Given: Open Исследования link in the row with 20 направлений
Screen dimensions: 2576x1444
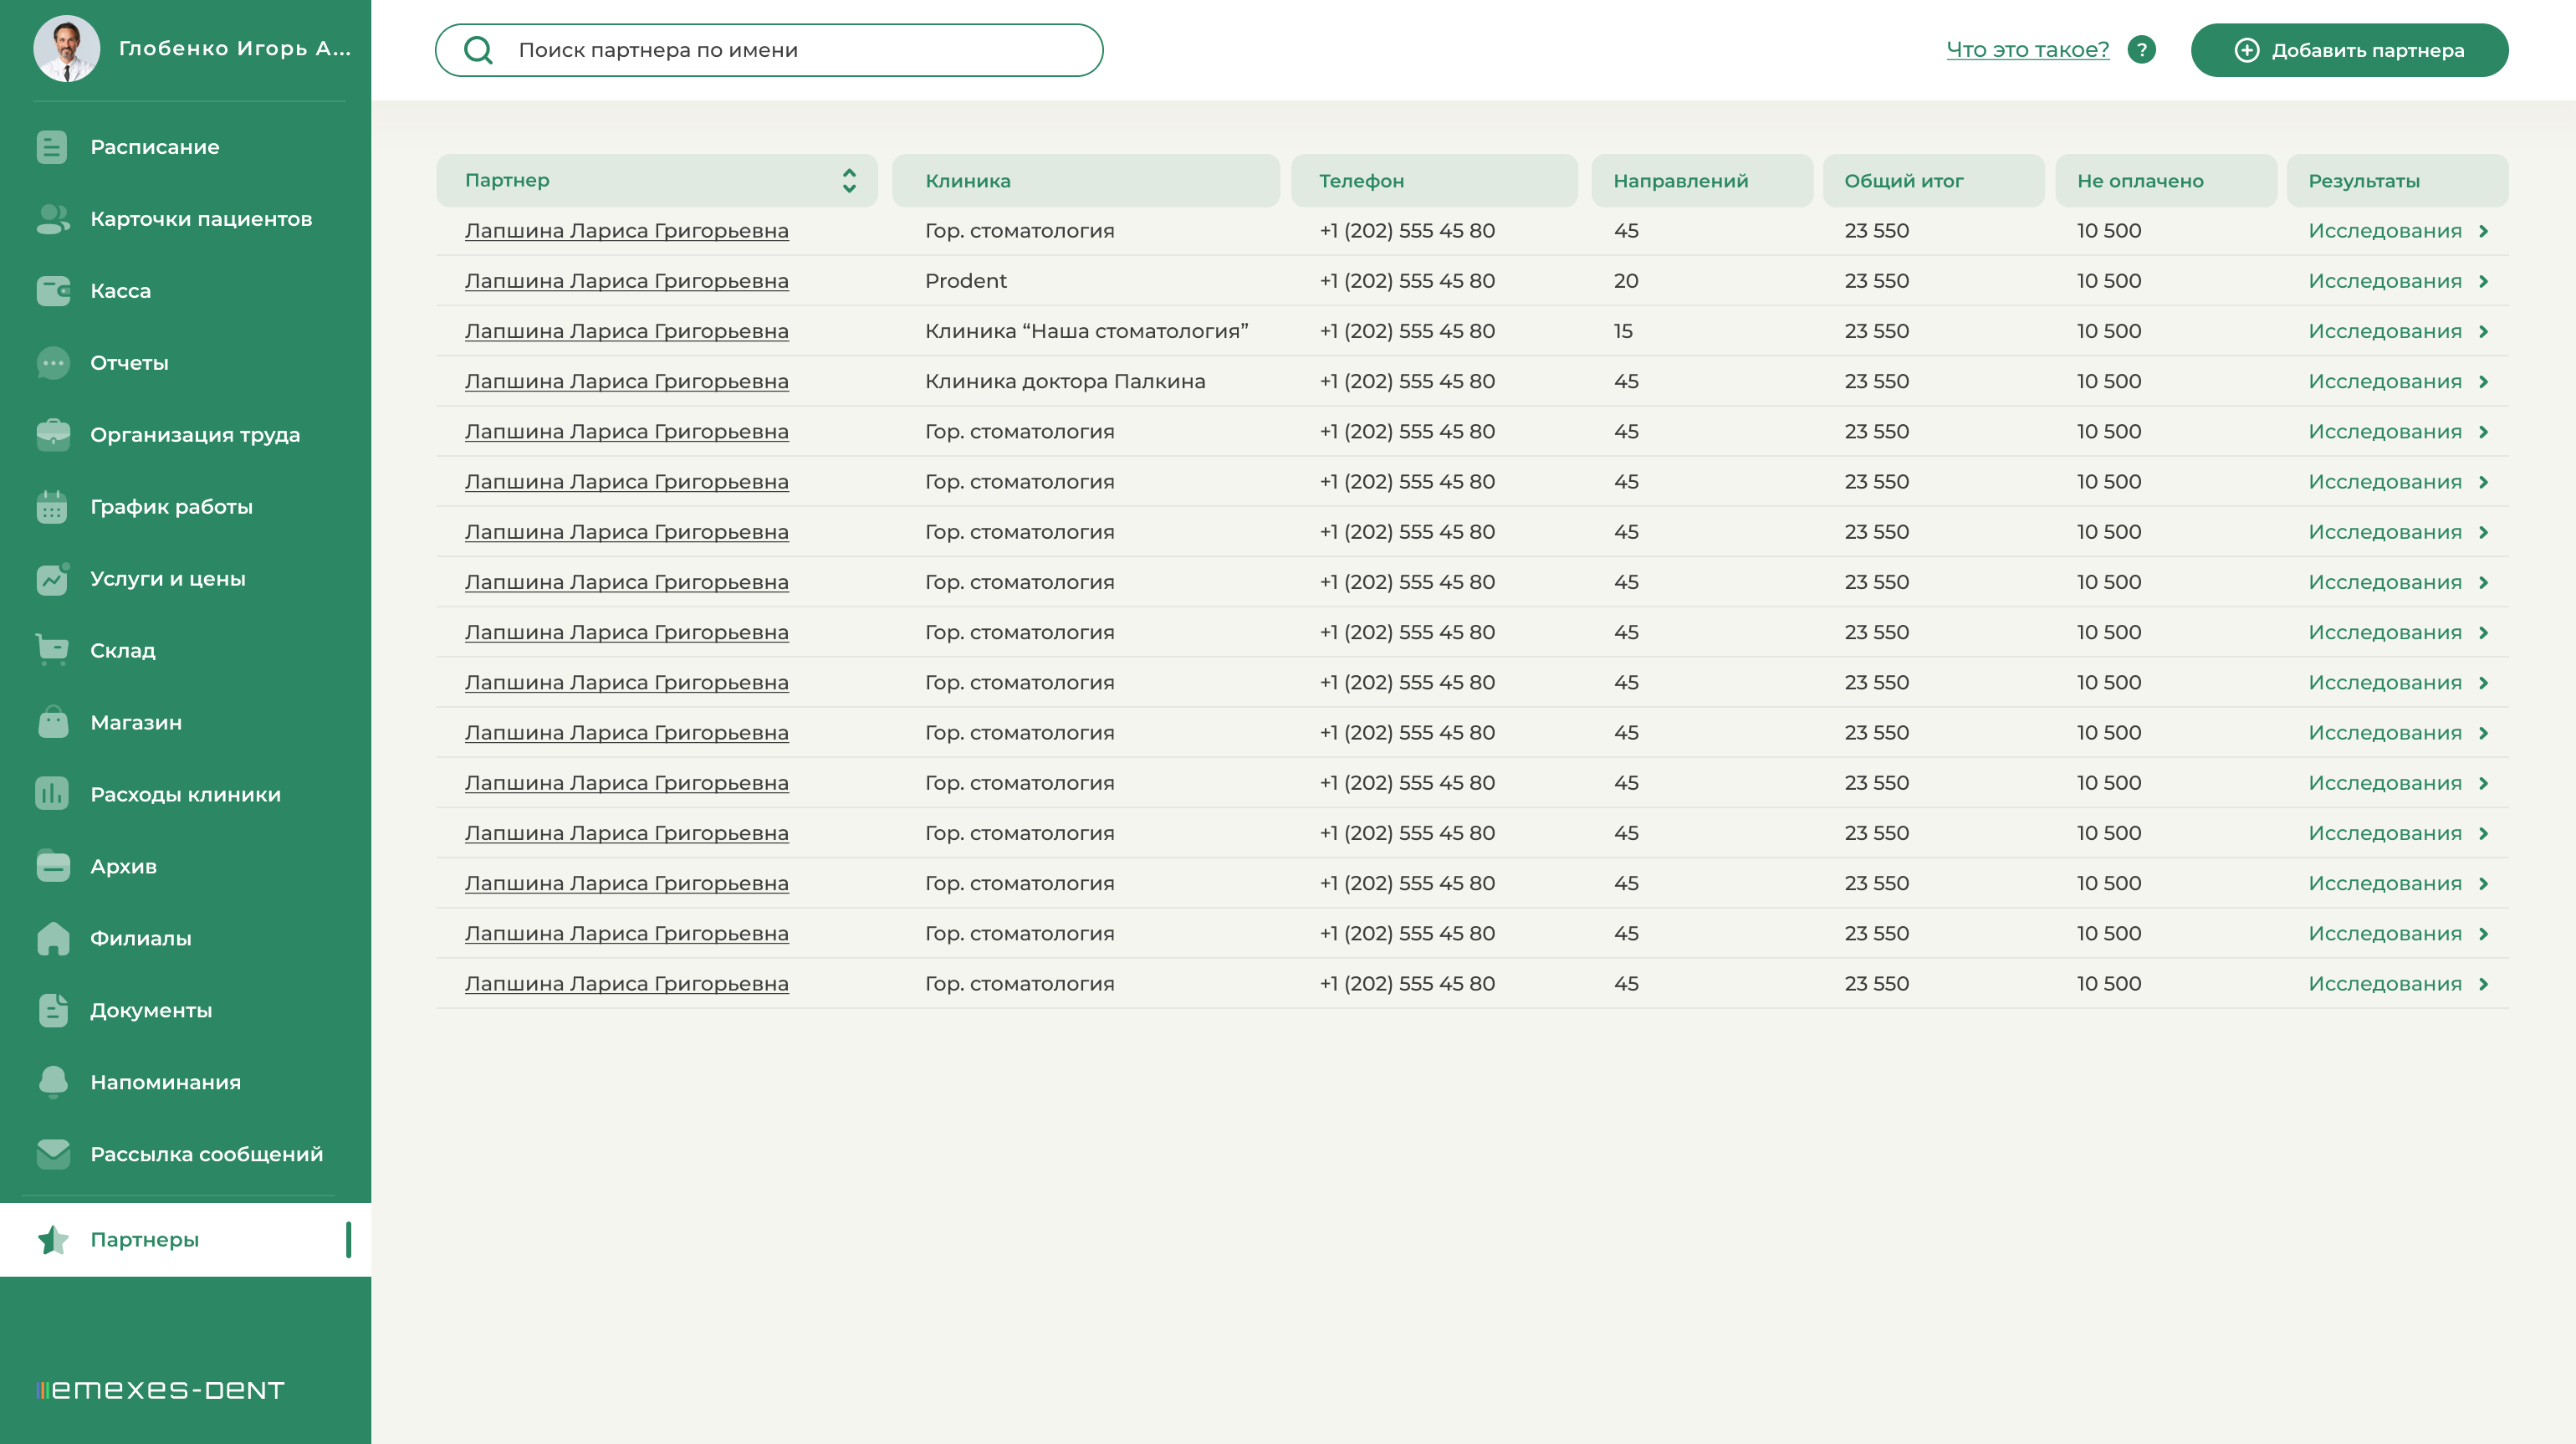Looking at the screenshot, I should (2384, 281).
